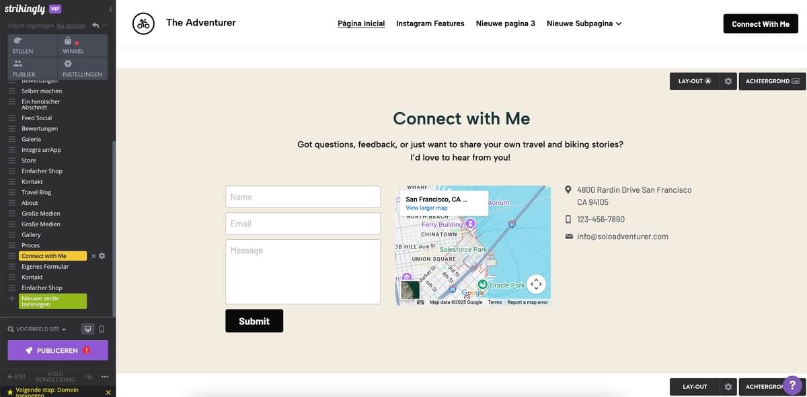Open the Instagram Features page
This screenshot has width=807, height=397.
point(430,24)
